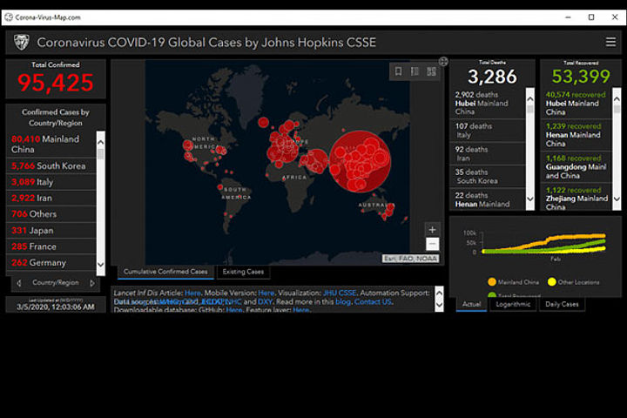
Task: Select 3,089 Italy row
Action: [51, 182]
